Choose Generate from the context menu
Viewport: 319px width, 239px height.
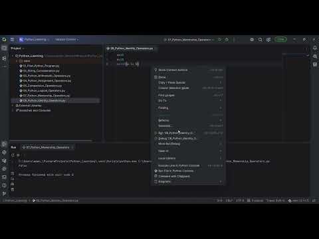(x=189, y=126)
